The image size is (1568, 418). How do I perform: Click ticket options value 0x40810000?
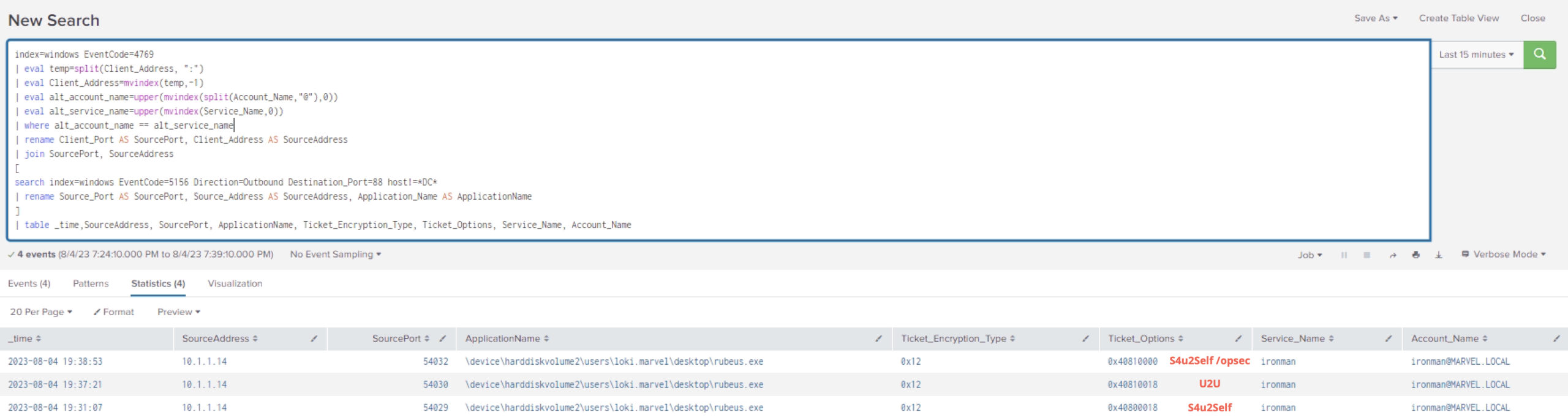pos(1133,362)
